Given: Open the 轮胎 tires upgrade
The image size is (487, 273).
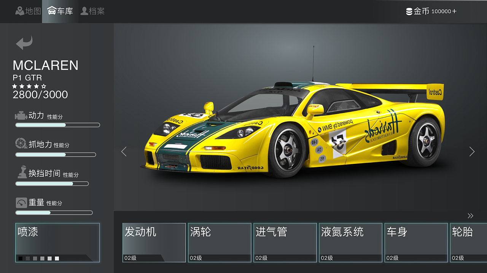Looking at the screenshot, I should (x=468, y=243).
